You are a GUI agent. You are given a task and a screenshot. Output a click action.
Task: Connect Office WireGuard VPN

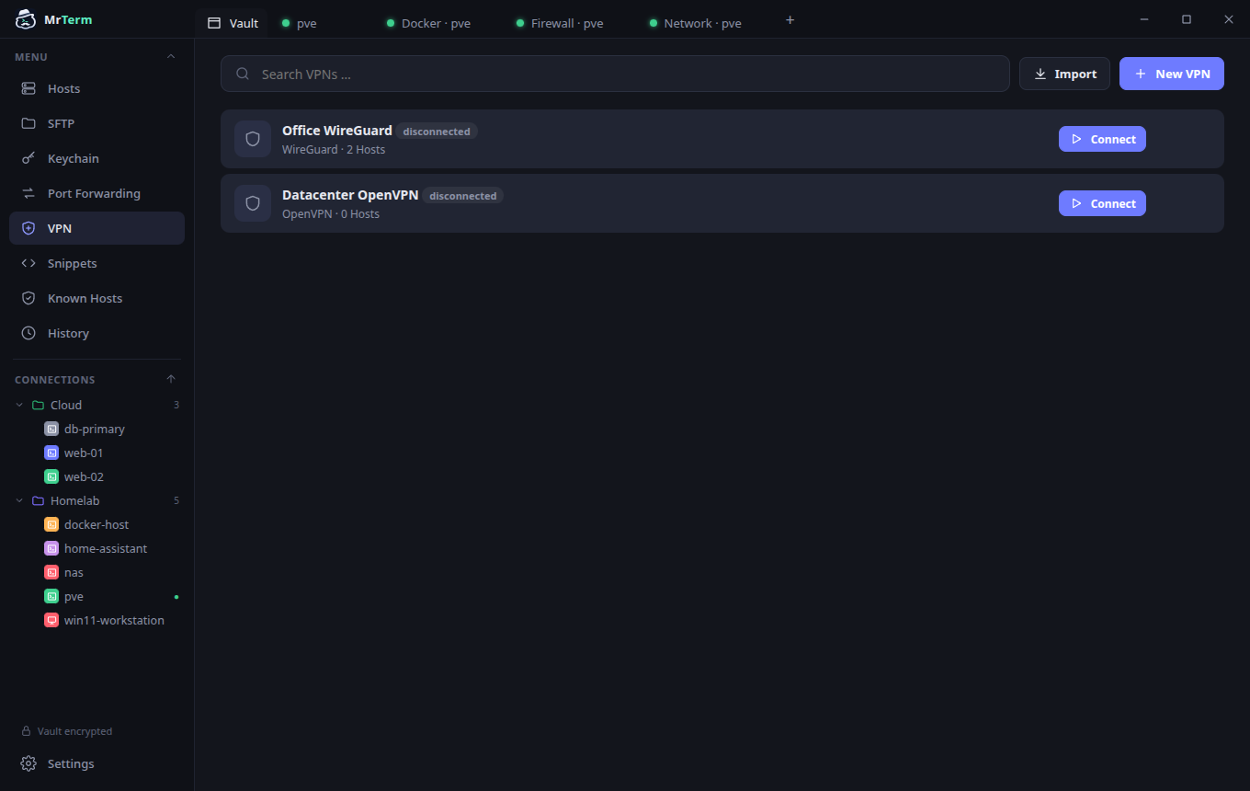(x=1102, y=139)
